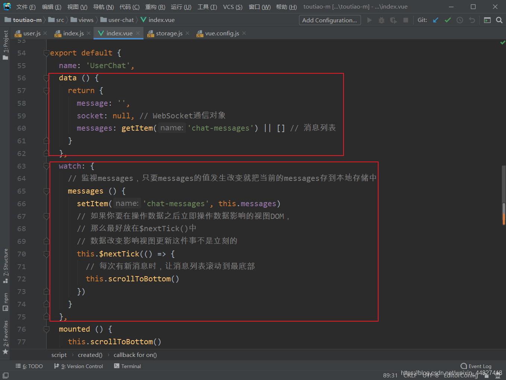Toggle tool window bars icon at bottom-left corner
This screenshot has width=506, height=380.
coord(5,375)
